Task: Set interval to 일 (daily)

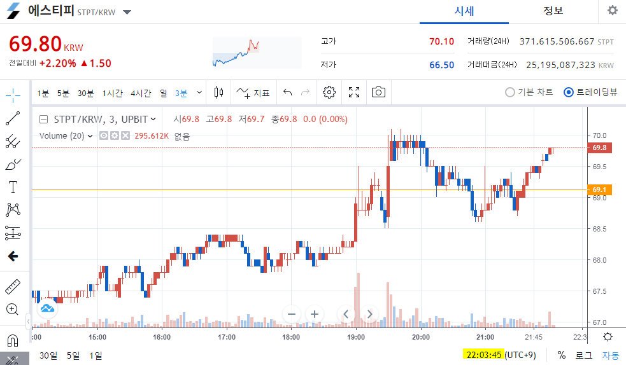Action: pos(164,93)
